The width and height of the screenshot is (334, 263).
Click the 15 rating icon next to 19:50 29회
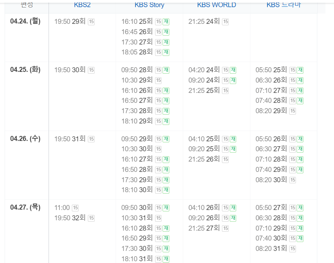point(91,22)
